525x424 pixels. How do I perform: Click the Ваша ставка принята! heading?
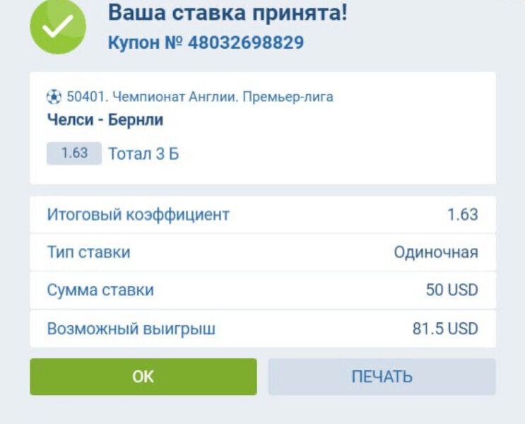[228, 12]
